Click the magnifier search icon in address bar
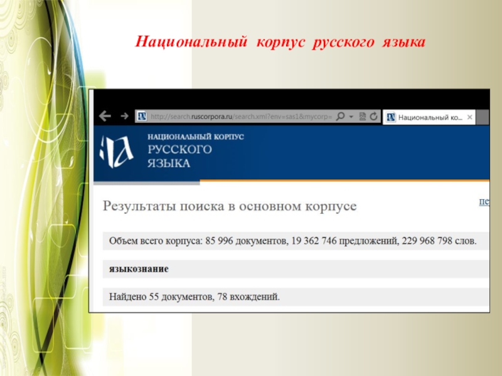This screenshot has height=376, width=502. (340, 116)
